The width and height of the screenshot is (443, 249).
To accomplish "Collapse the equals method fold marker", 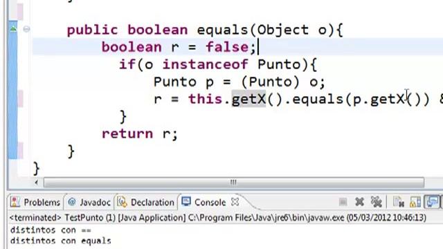I will [x=26, y=29].
